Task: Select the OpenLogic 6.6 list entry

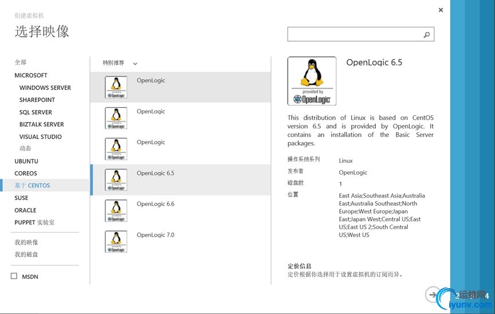Action: (x=180, y=211)
